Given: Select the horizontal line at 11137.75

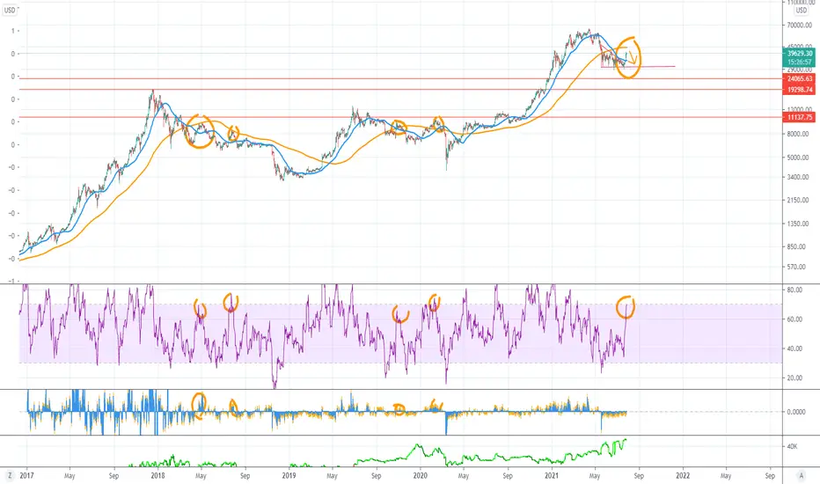Looking at the screenshot, I should 400,117.
